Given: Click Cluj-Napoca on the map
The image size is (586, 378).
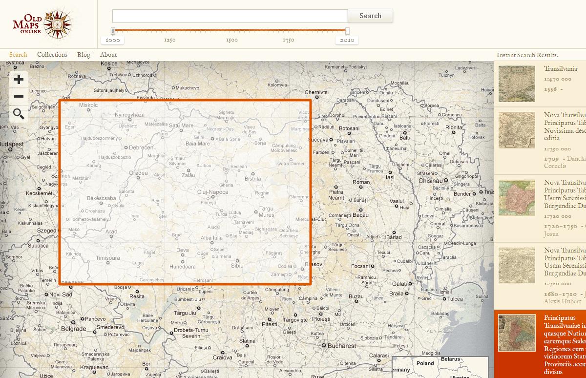Looking at the screenshot, I should tap(212, 192).
